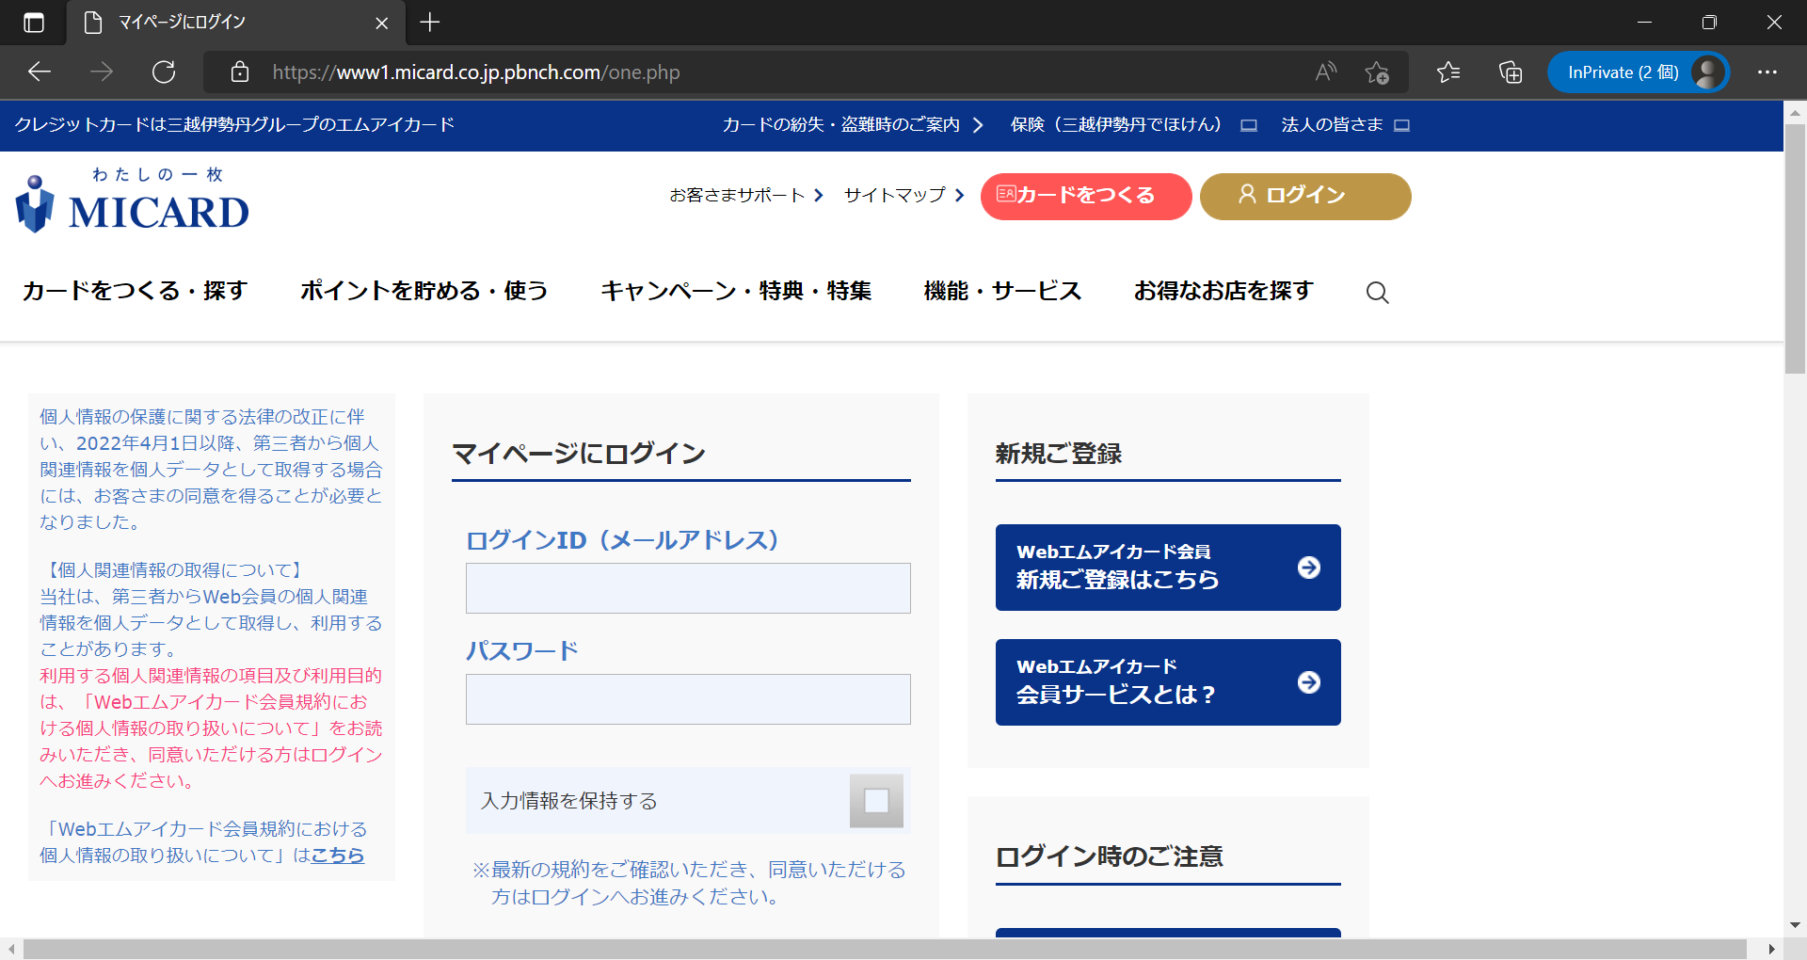Click Webエムアイカード 会員サービスとは？ button

[1168, 682]
